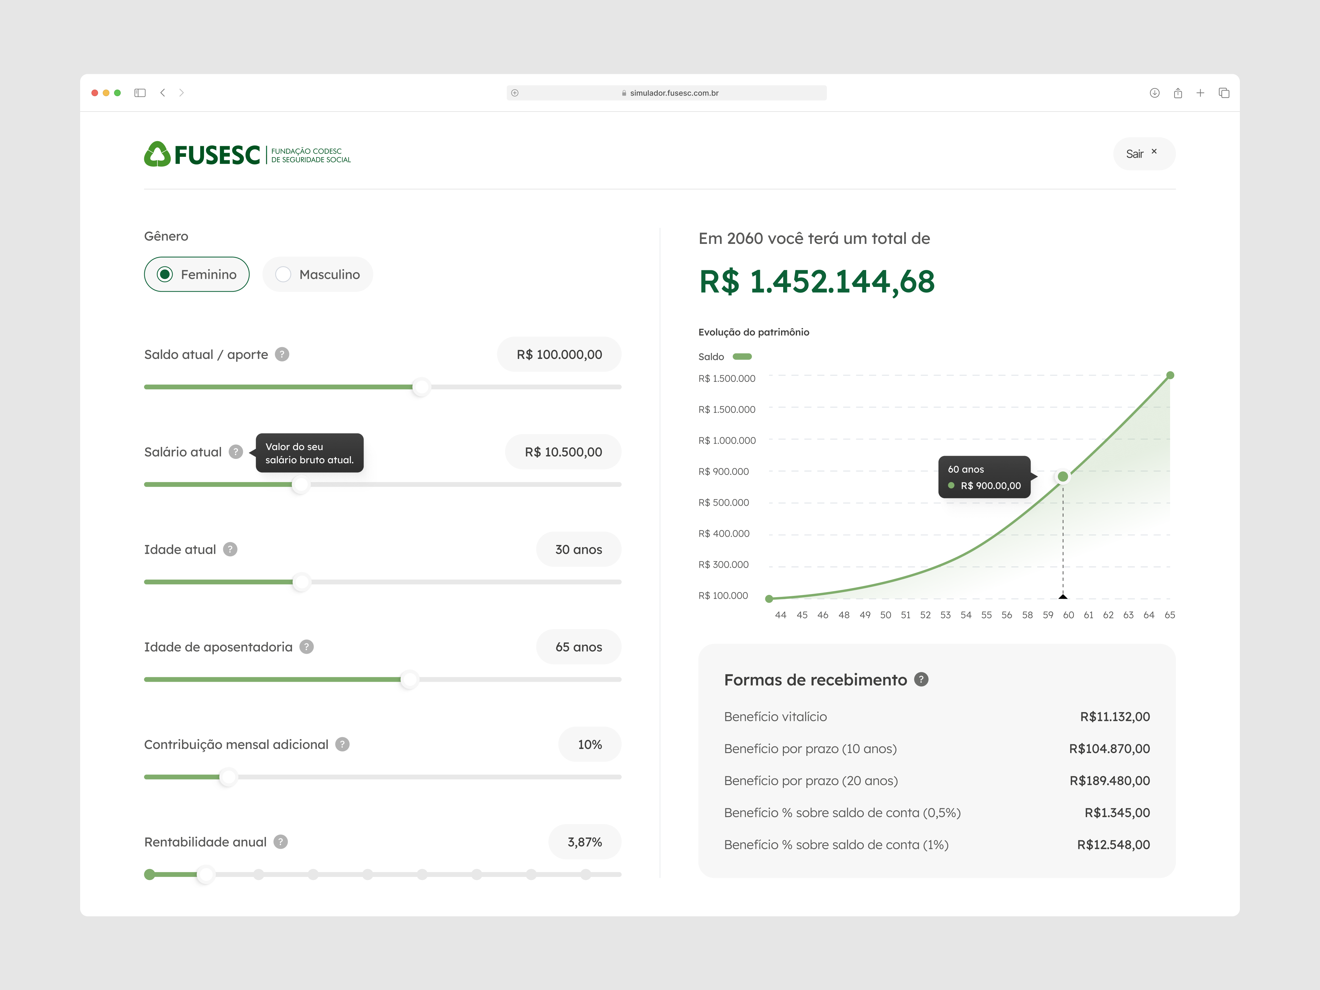
Task: Click the browser download icon
Action: [x=1155, y=92]
